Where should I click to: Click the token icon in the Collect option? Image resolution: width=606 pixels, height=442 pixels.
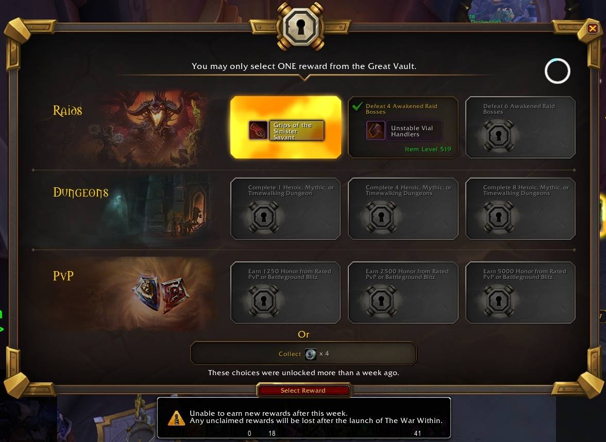[311, 354]
